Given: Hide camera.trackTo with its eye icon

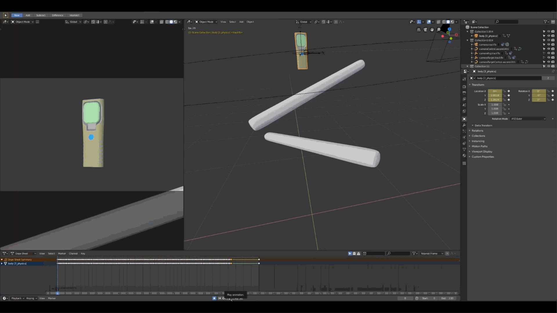Looking at the screenshot, I should [x=549, y=45].
